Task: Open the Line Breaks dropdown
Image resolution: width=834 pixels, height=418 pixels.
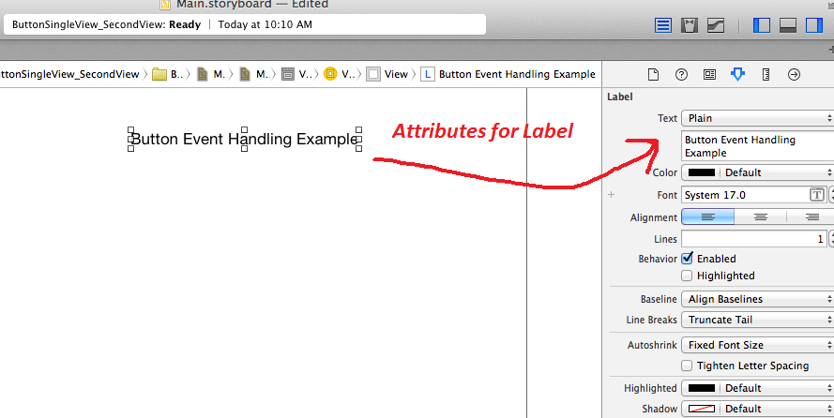Action: [757, 320]
